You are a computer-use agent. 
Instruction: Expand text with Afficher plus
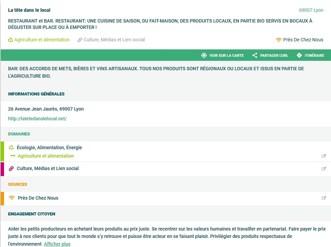click(x=57, y=244)
